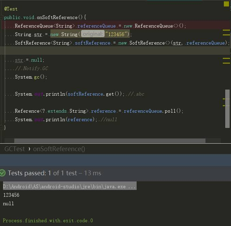This screenshot has height=226, width=231.
Task: Click the softReference.get() expression
Action: pyautogui.click(x=95, y=94)
